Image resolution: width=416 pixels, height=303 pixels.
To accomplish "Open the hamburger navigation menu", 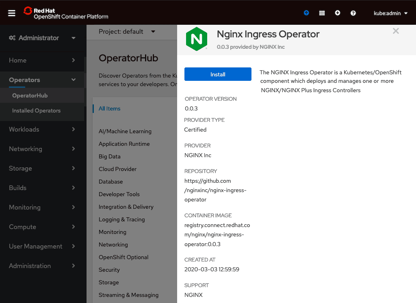I will pos(12,13).
